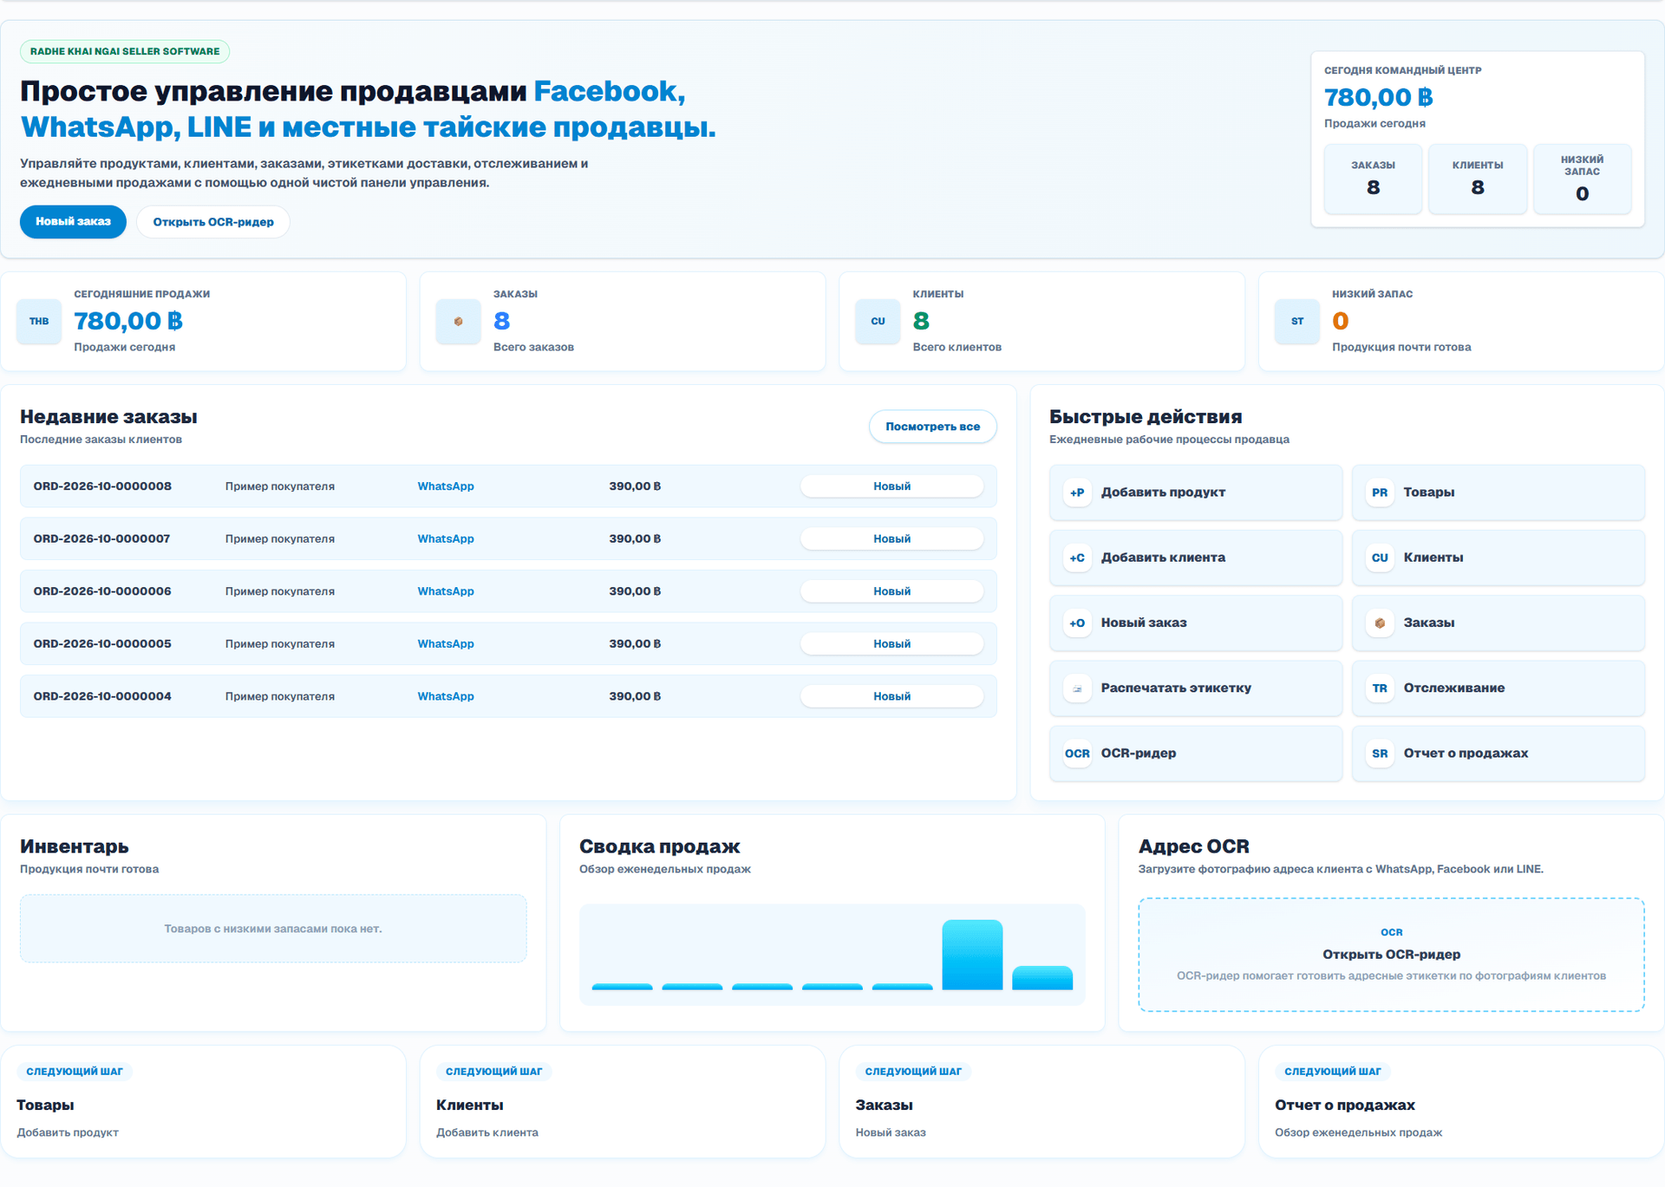Open Отслеживание quick action

(1498, 688)
